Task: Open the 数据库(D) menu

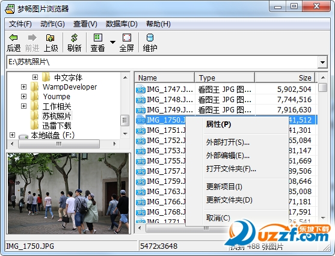Action: [121, 24]
